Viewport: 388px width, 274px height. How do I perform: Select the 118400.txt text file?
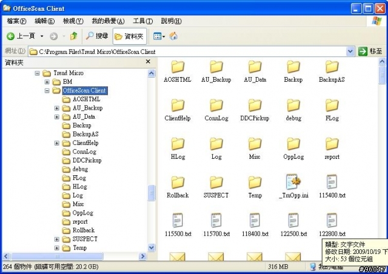(255, 225)
